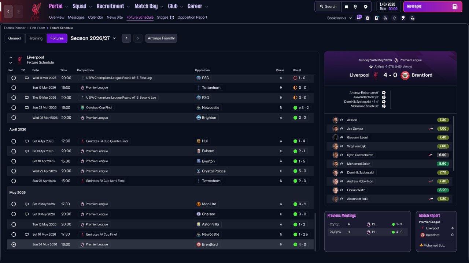469x263 pixels.
Task: Select the Man Utd fixture radio button
Action: pyautogui.click(x=14, y=204)
